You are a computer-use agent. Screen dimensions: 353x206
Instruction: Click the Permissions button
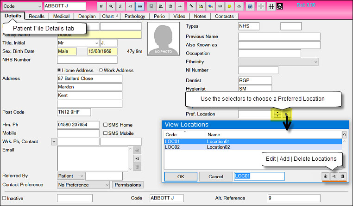coord(128,185)
